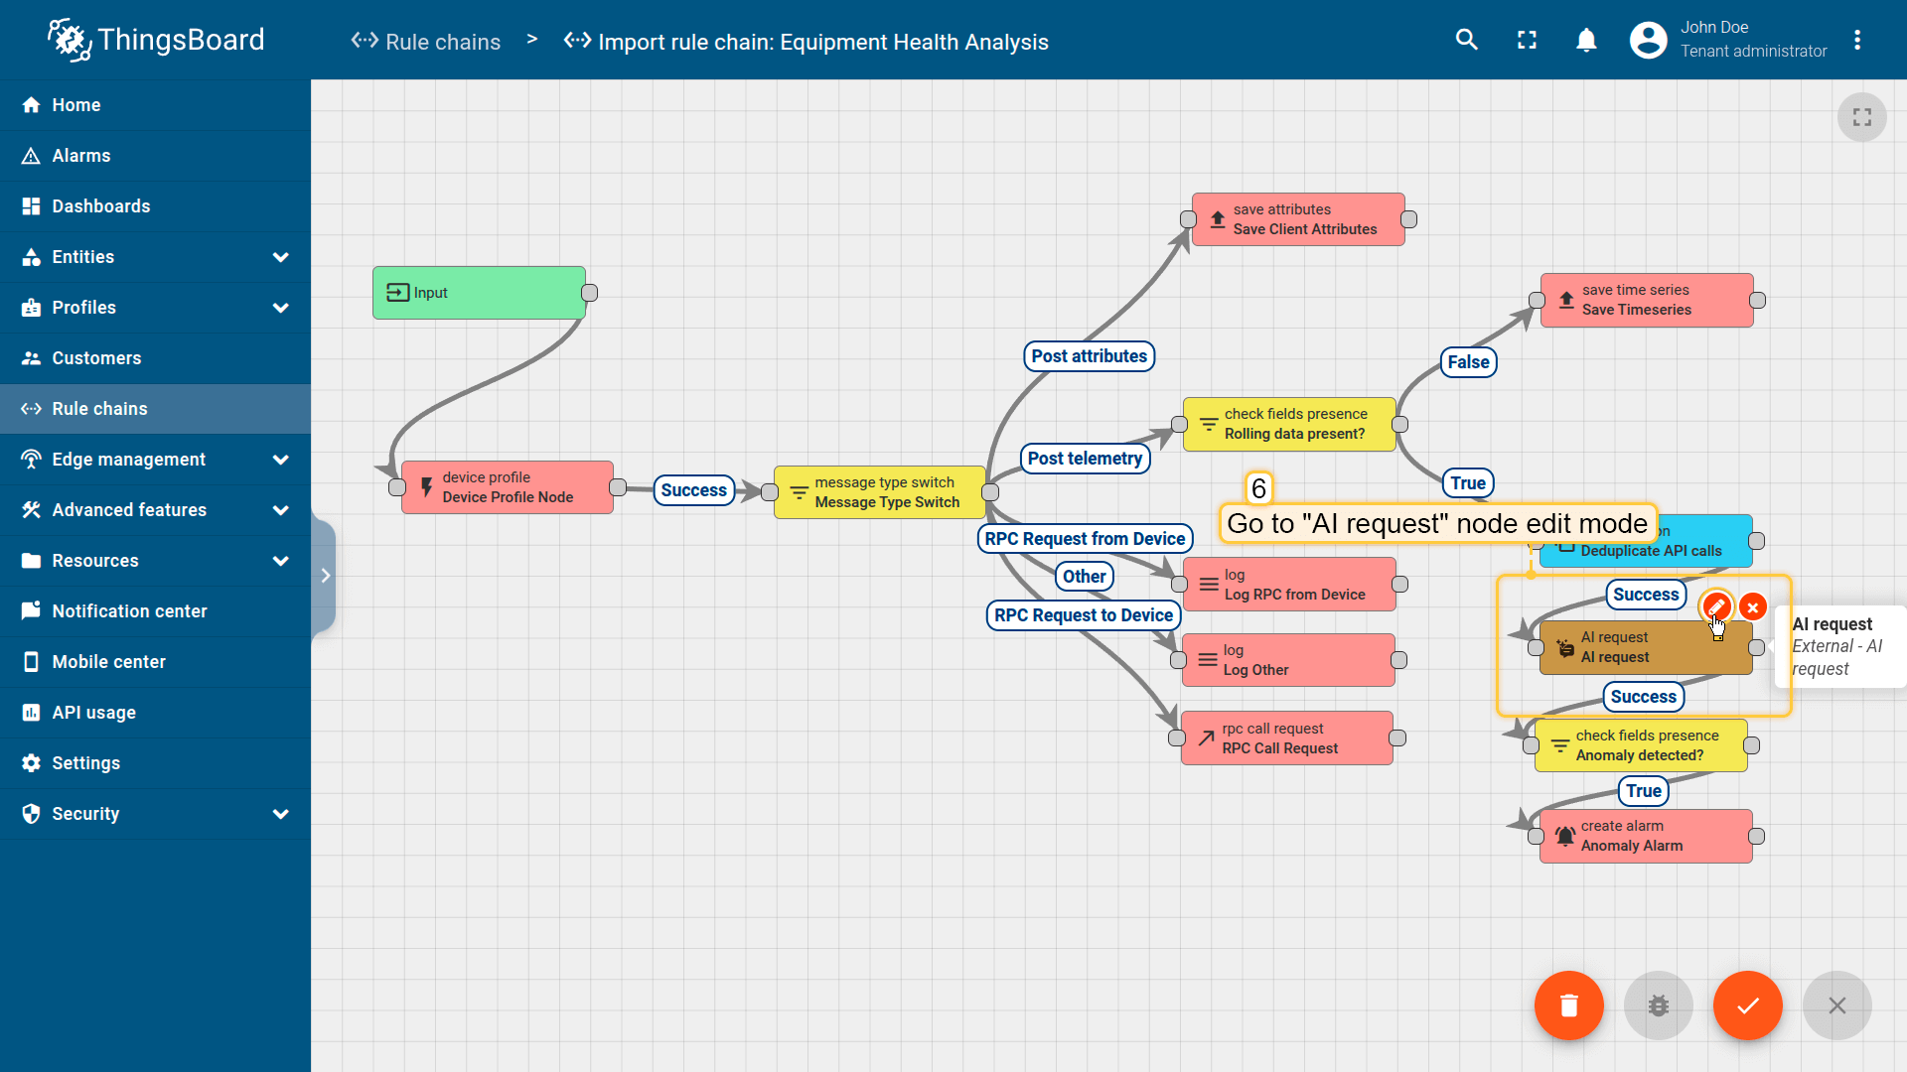This screenshot has height=1072, width=1907.
Task: Open the three-dot user menu
Action: coord(1857,40)
